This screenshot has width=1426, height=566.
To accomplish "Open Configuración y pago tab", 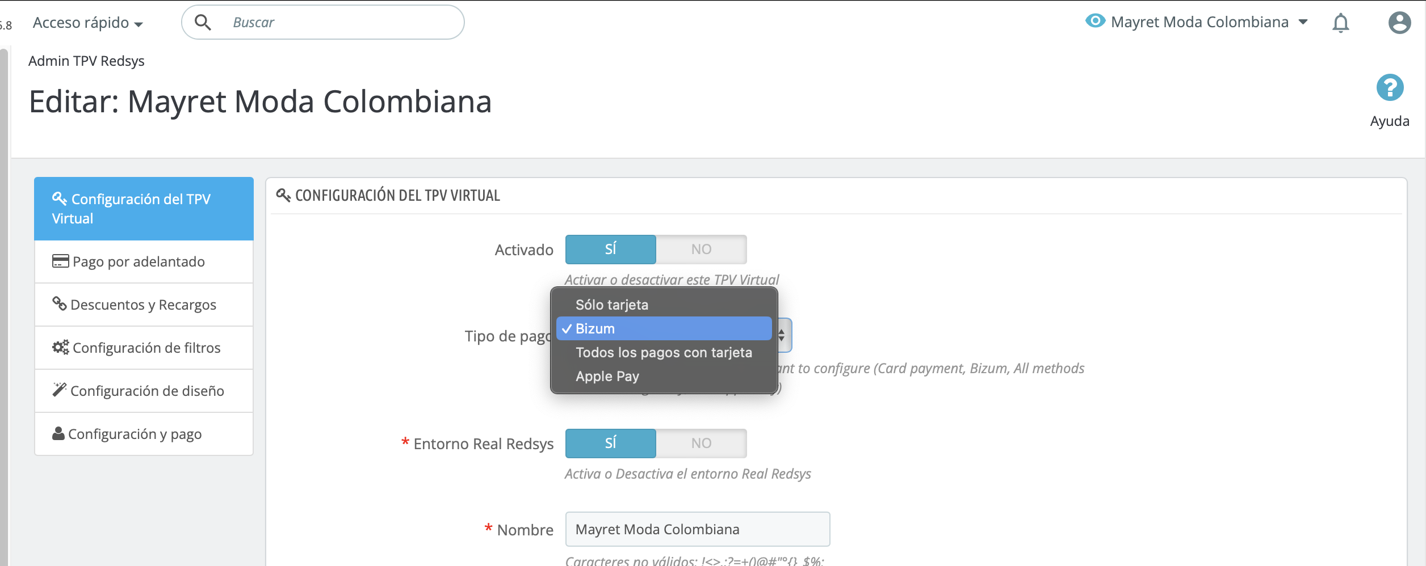I will click(144, 434).
